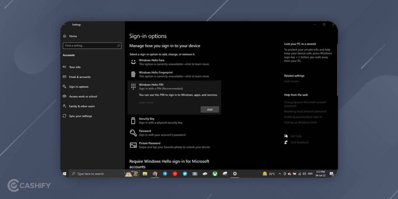Open Chrome from the taskbar
398x199 pixels.
pos(155,174)
